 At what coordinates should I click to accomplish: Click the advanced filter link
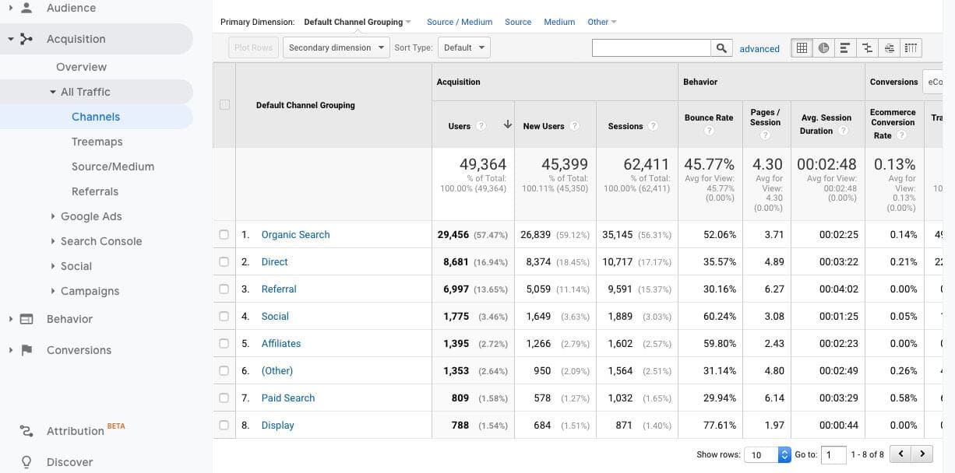click(759, 48)
